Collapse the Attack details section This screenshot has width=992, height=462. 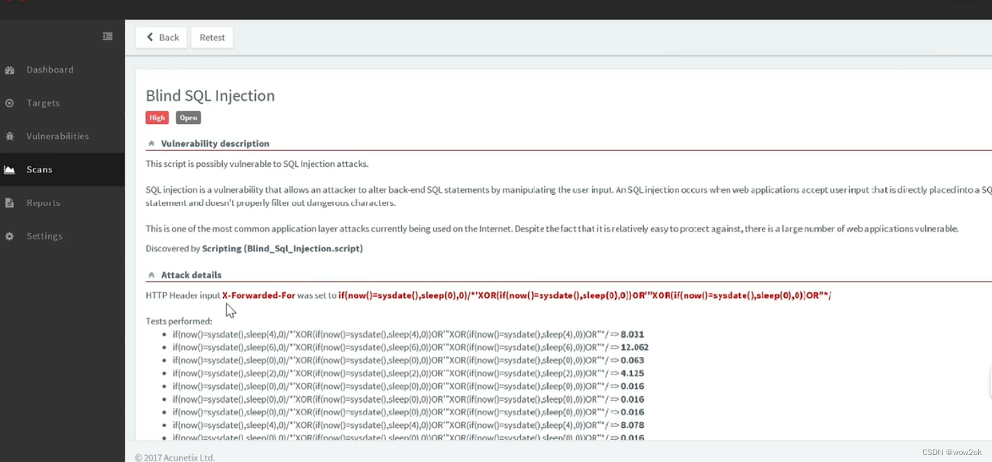click(151, 276)
